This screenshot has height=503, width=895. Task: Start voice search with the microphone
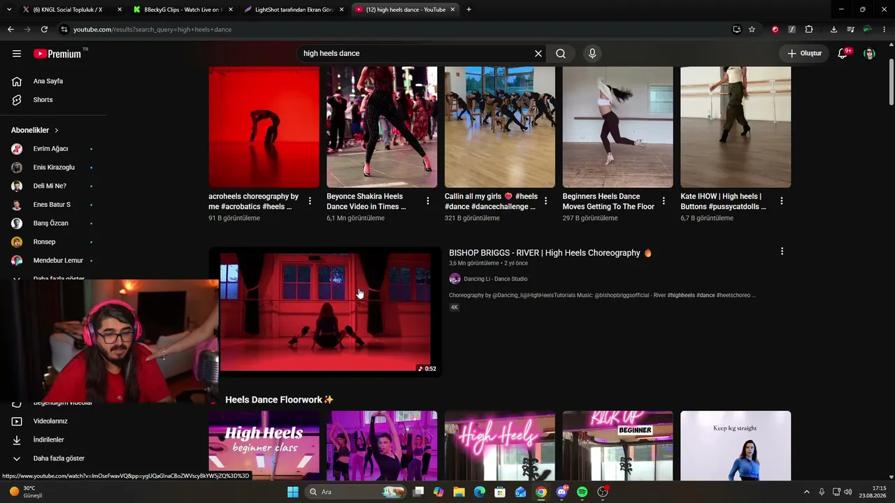[592, 53]
